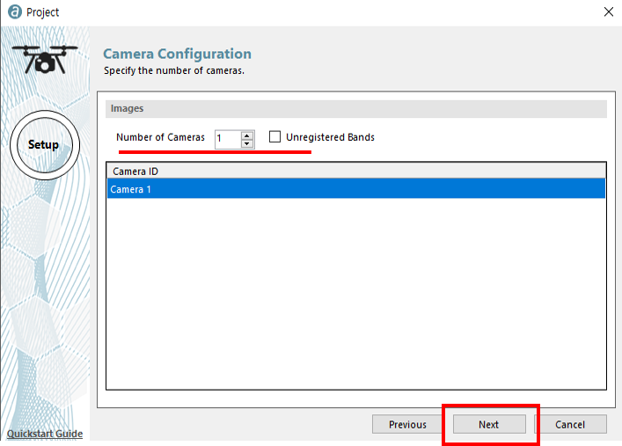Select the Camera 1 row
The height and width of the screenshot is (446, 622).
pyautogui.click(x=356, y=189)
